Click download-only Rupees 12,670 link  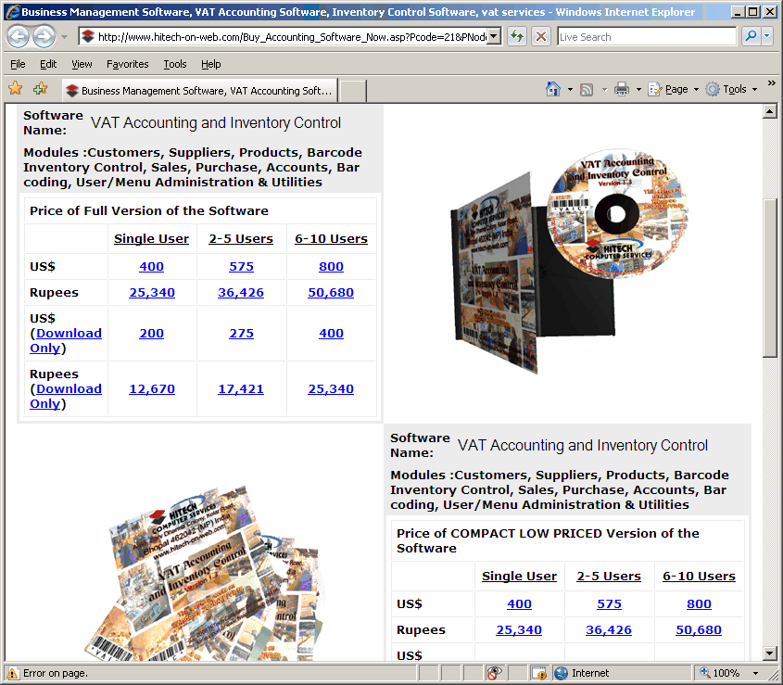[x=152, y=388]
